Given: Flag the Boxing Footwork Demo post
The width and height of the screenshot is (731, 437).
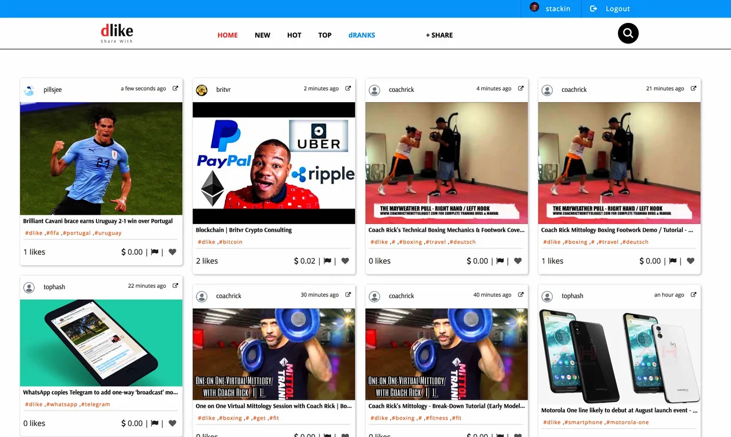Looking at the screenshot, I should point(673,261).
